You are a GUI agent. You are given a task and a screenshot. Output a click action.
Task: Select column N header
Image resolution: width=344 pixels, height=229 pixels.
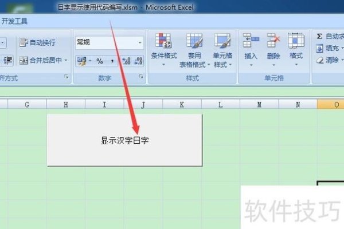pyautogui.click(x=298, y=105)
